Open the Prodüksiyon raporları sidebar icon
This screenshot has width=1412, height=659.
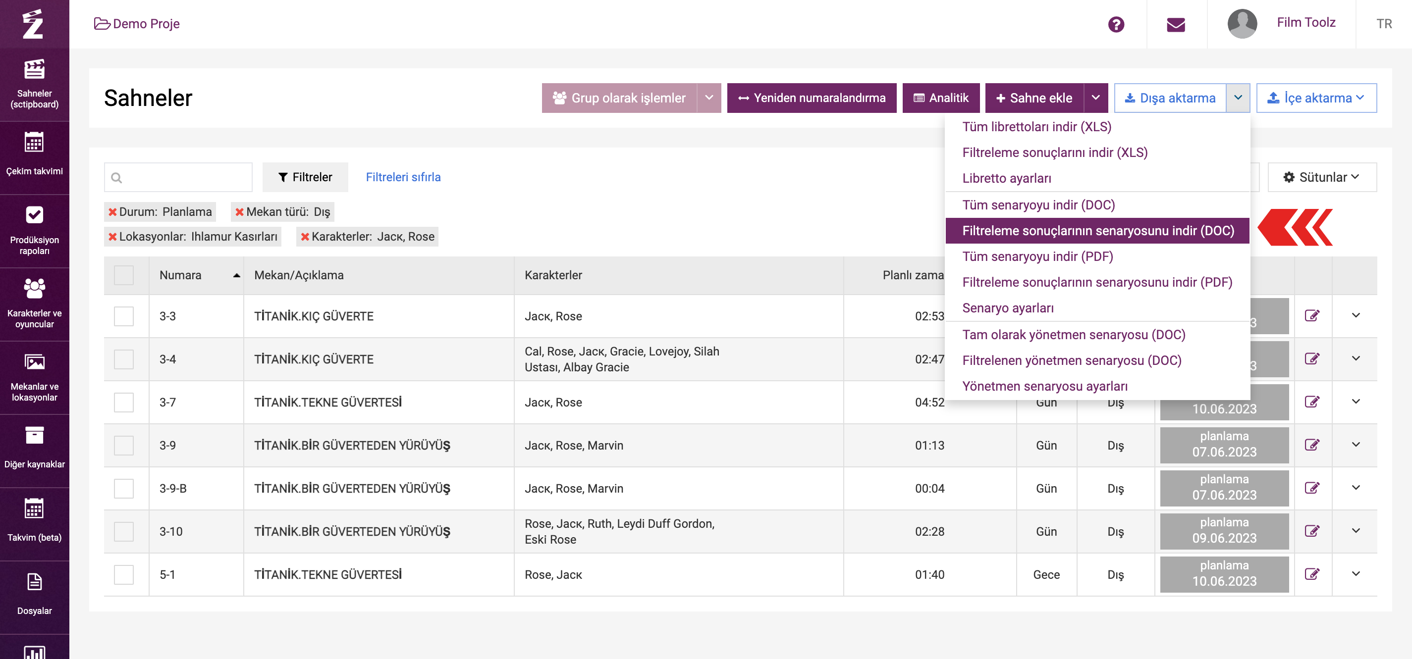[34, 215]
